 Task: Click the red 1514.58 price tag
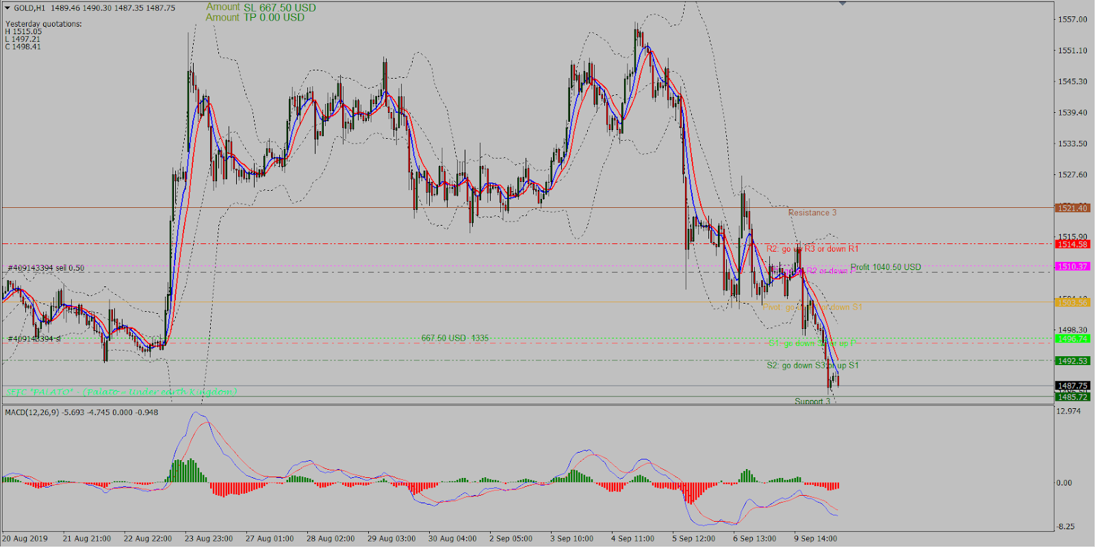point(1072,244)
